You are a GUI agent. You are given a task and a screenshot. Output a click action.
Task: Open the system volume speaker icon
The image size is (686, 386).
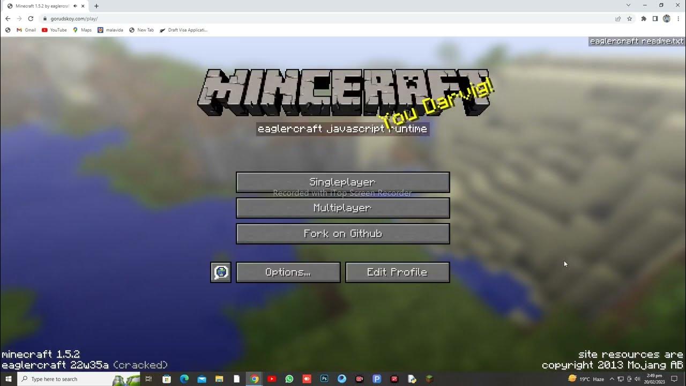pos(637,379)
